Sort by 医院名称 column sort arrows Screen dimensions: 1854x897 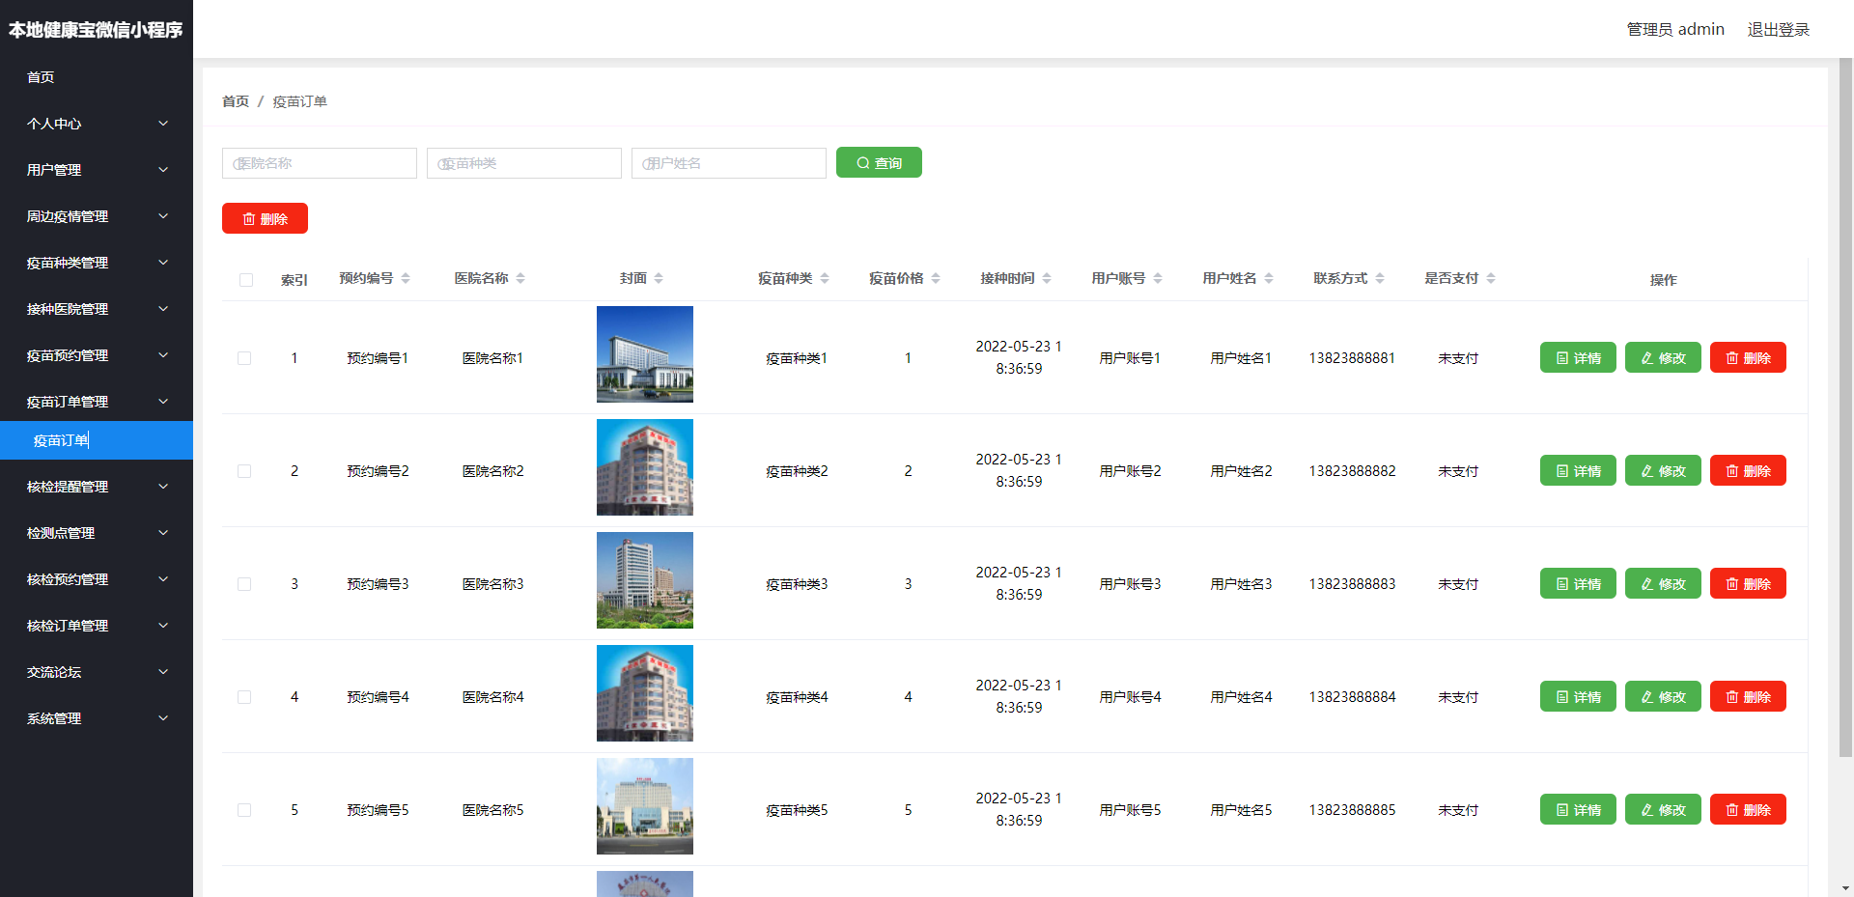pyautogui.click(x=520, y=278)
